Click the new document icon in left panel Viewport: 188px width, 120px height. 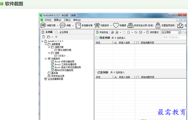coord(44,37)
